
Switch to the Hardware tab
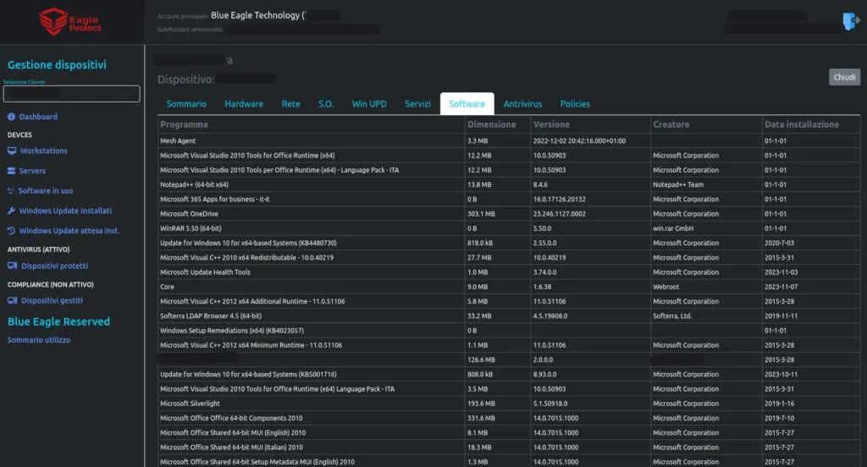coord(244,104)
